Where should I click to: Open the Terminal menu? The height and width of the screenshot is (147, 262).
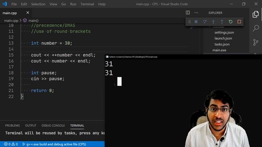(87, 4)
